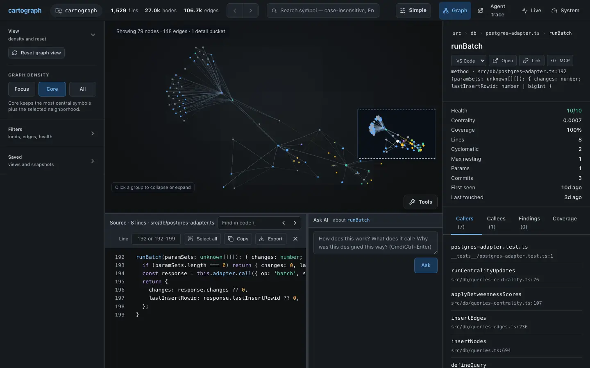Open caller insertEdges
The width and height of the screenshot is (590, 368).
click(516, 322)
